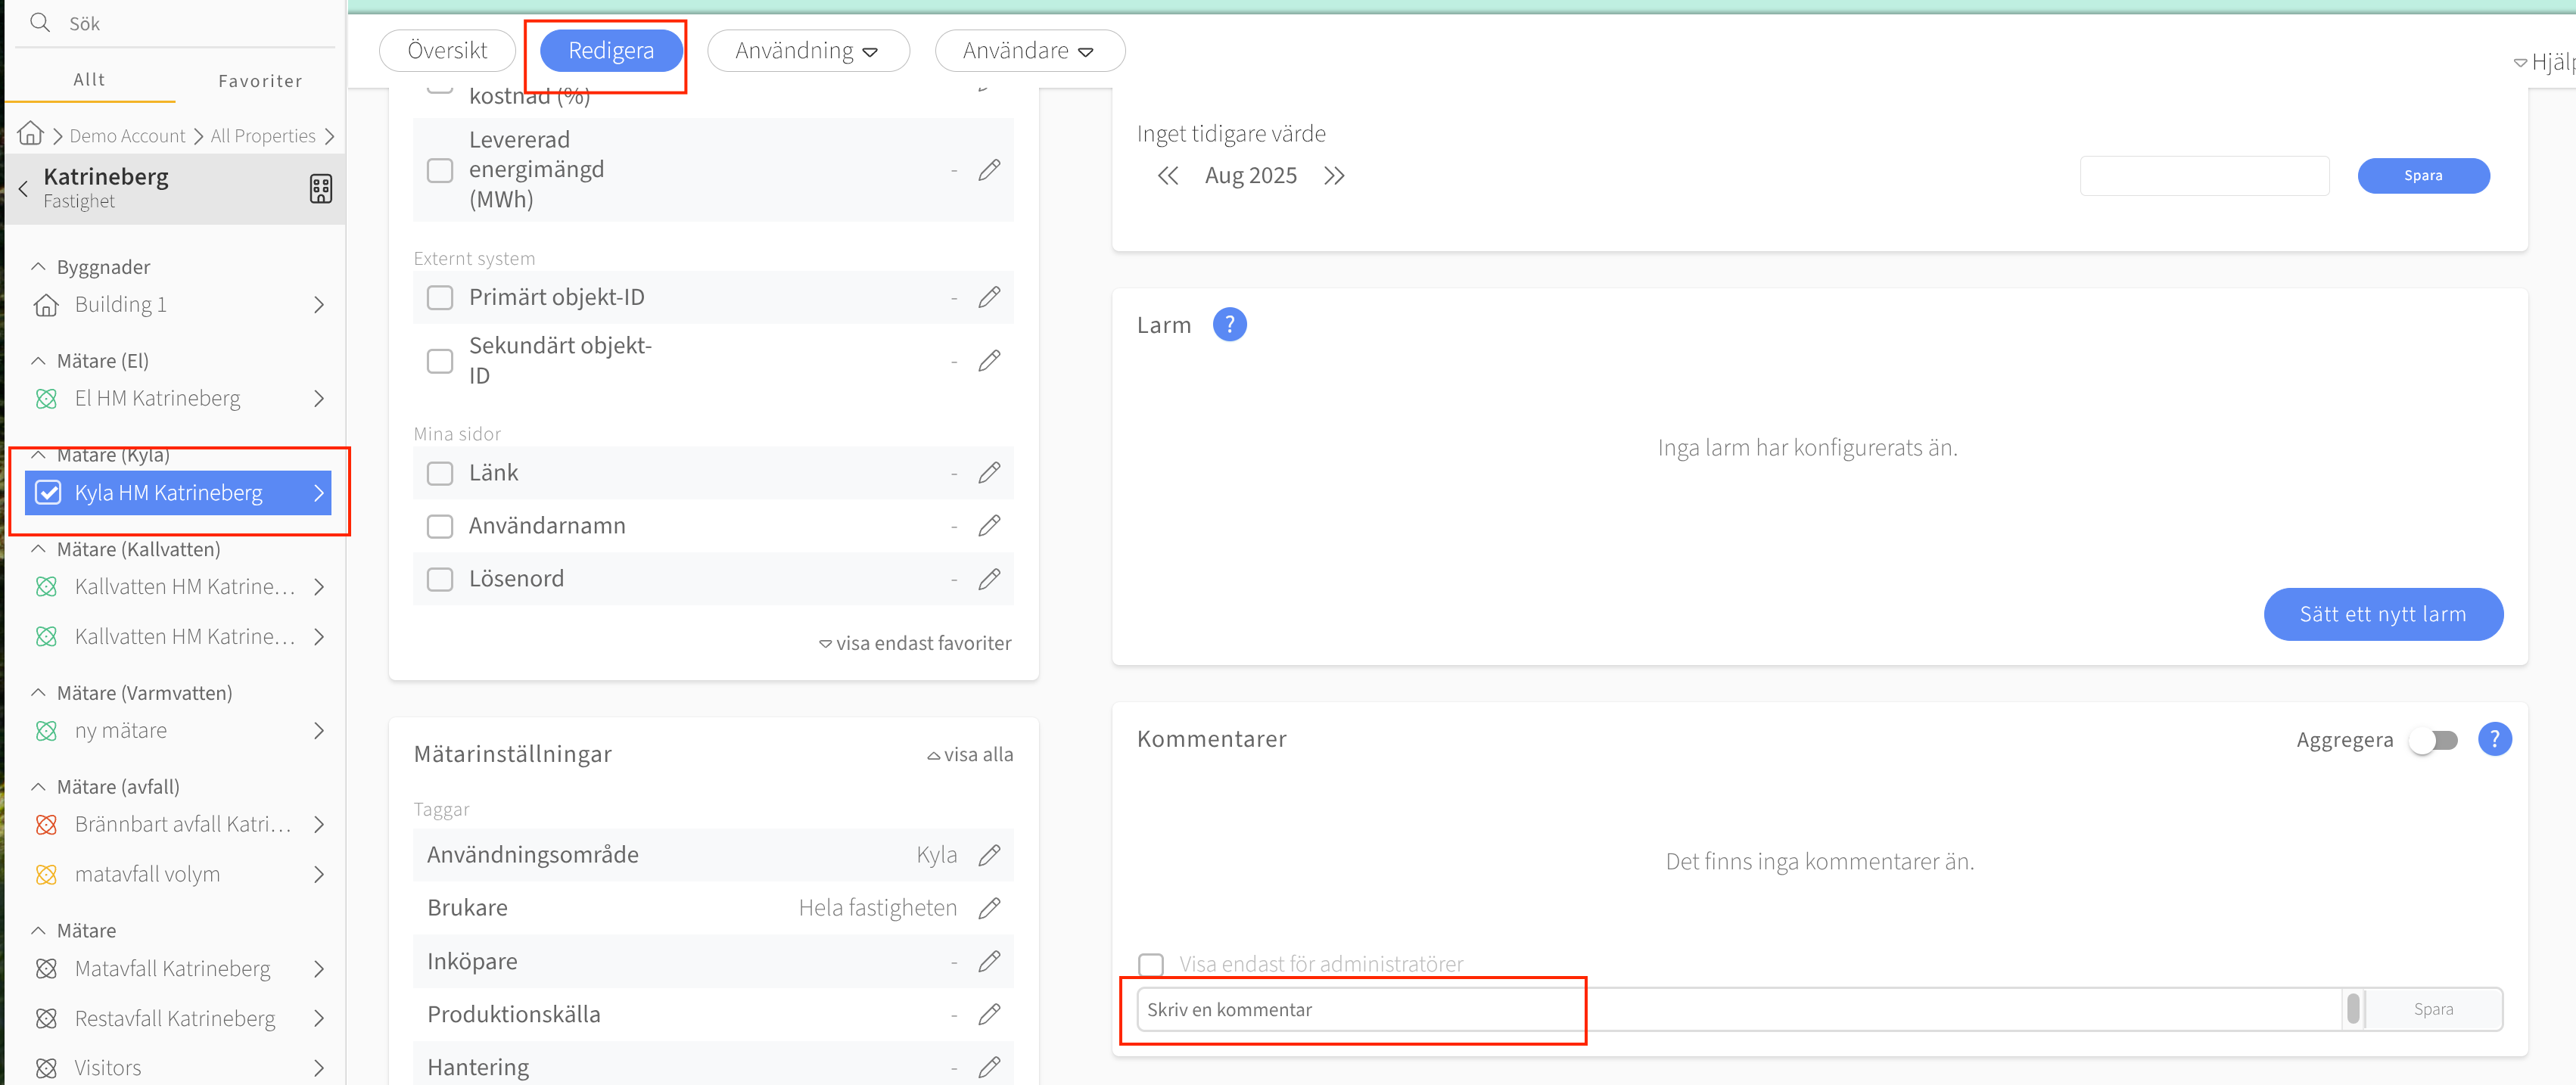Enable Visa endast för administratörer checkbox

[x=1151, y=964]
